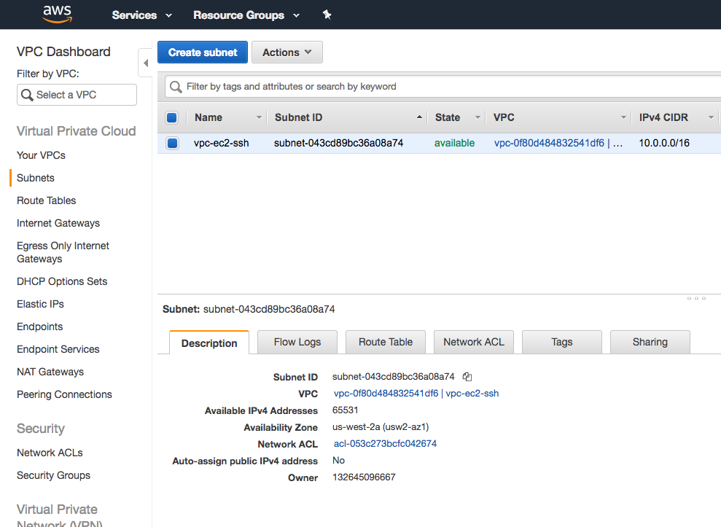Open Egress Only Internet Gateways

coord(63,252)
